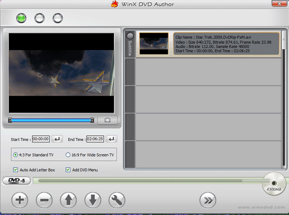
Task: Click the video preview pane
Action: click(62, 73)
